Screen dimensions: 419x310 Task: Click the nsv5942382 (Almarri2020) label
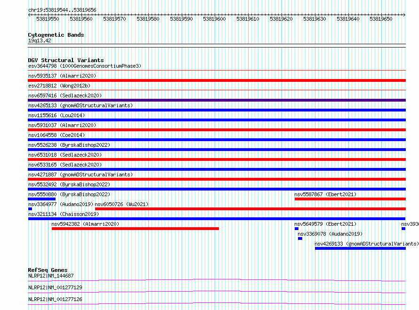[85, 224]
